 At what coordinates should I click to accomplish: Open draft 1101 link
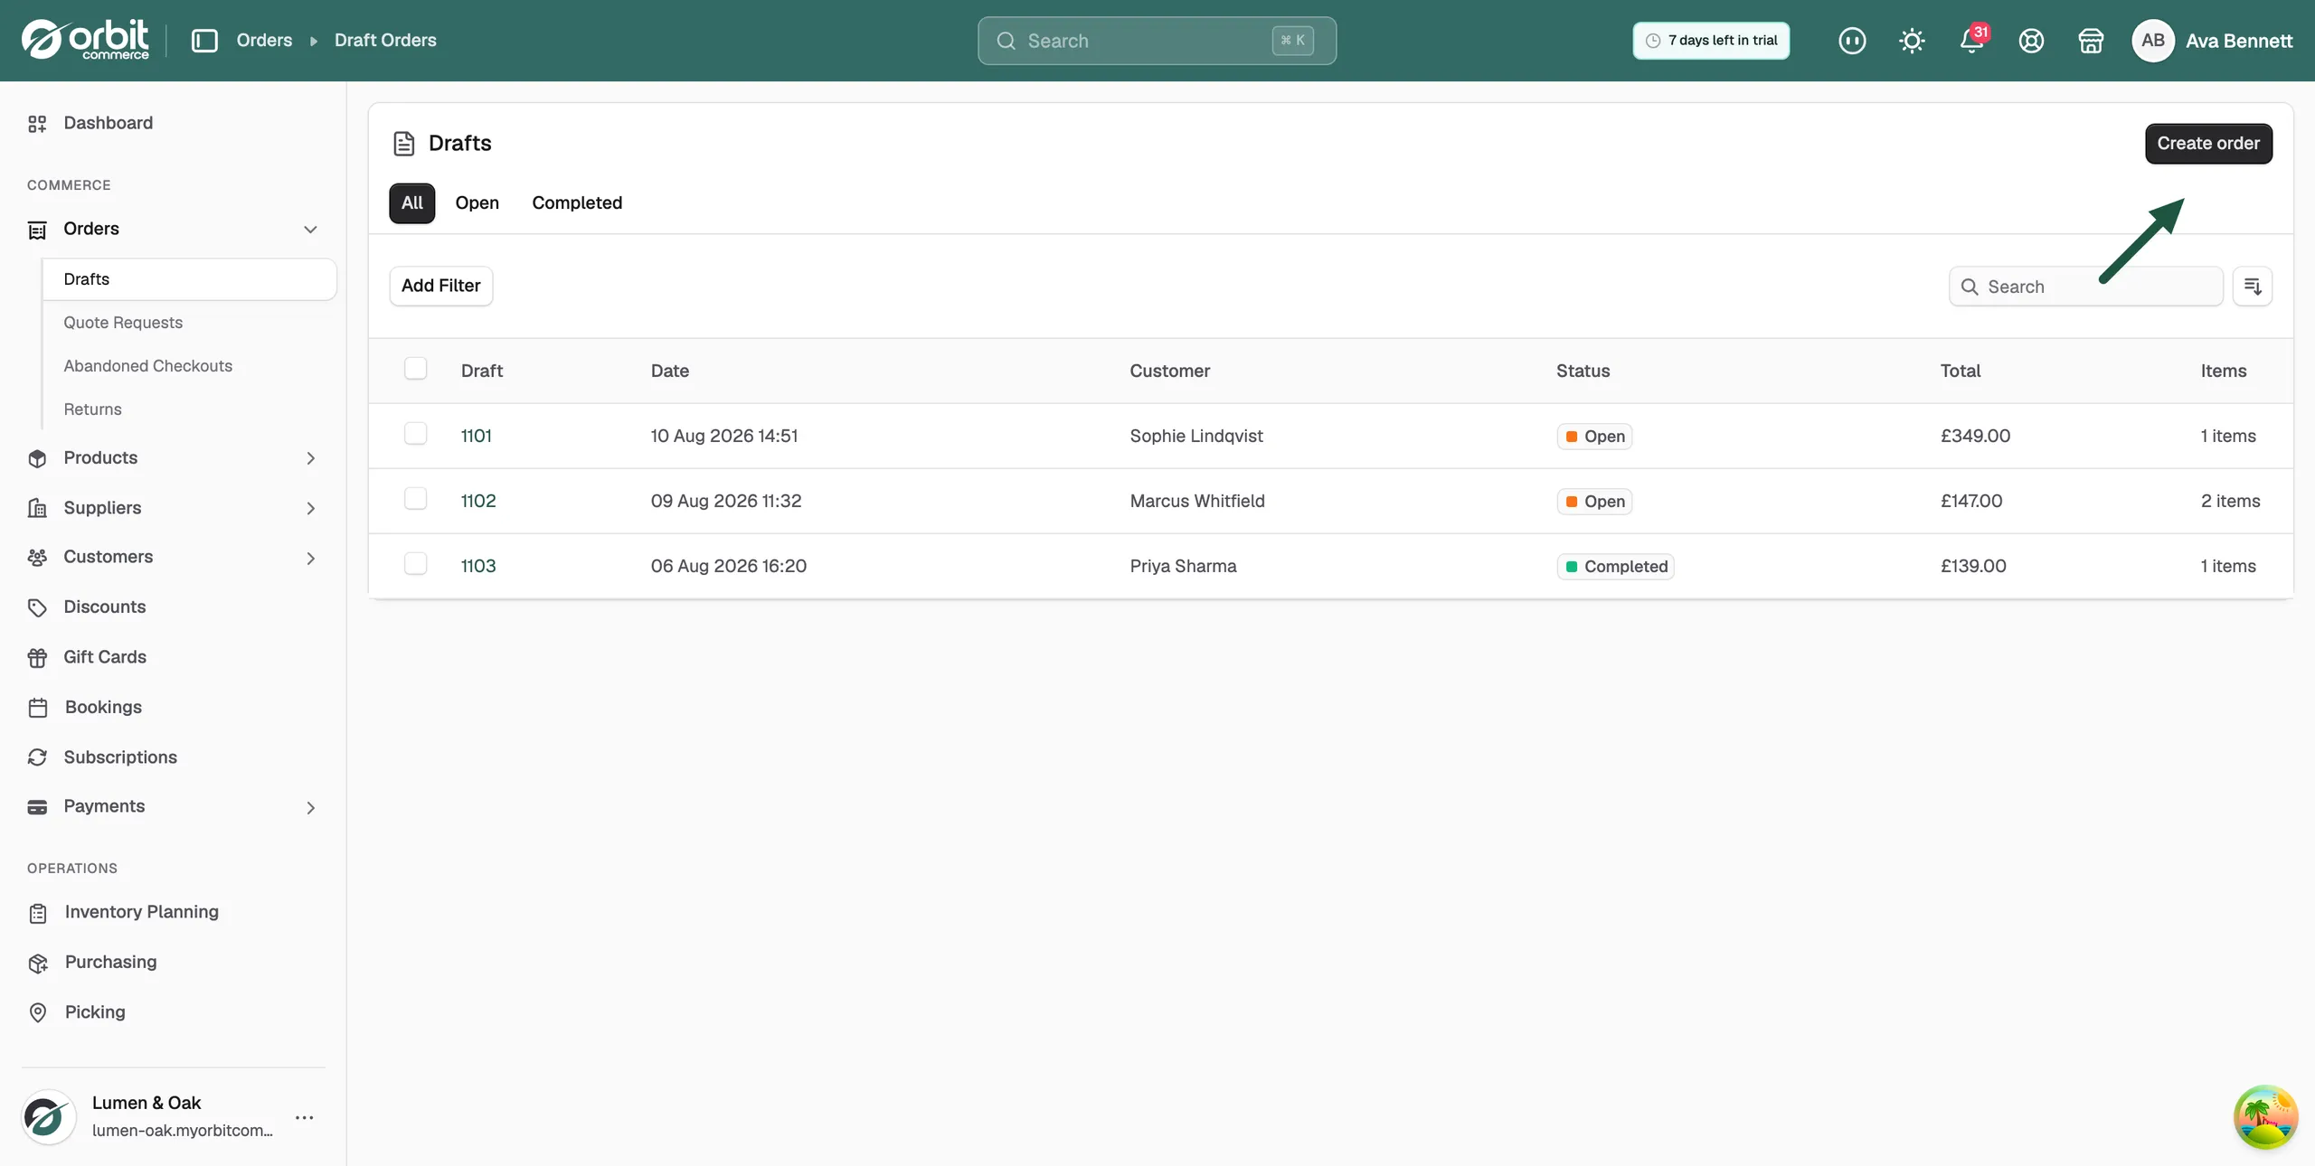(477, 436)
